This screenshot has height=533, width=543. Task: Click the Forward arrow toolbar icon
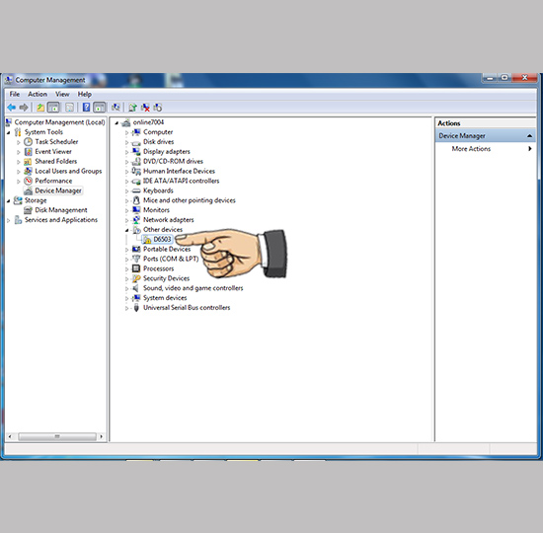(x=24, y=108)
